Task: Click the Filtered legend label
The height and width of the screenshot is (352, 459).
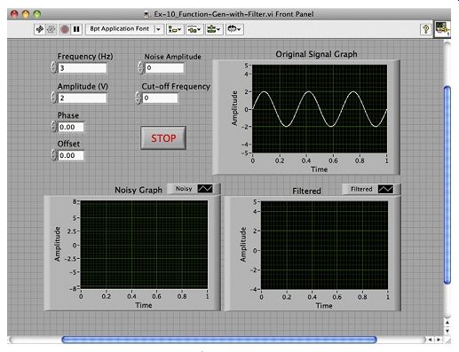Action: pyautogui.click(x=361, y=189)
